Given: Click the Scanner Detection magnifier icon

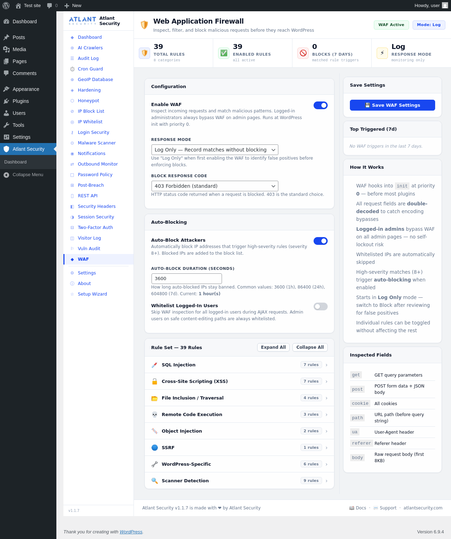Looking at the screenshot, I should pos(154,481).
